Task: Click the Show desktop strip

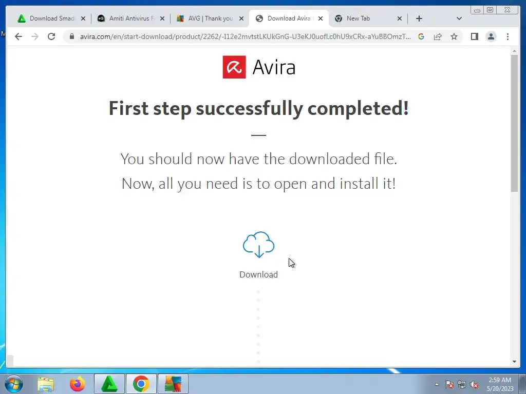Action: (x=522, y=384)
